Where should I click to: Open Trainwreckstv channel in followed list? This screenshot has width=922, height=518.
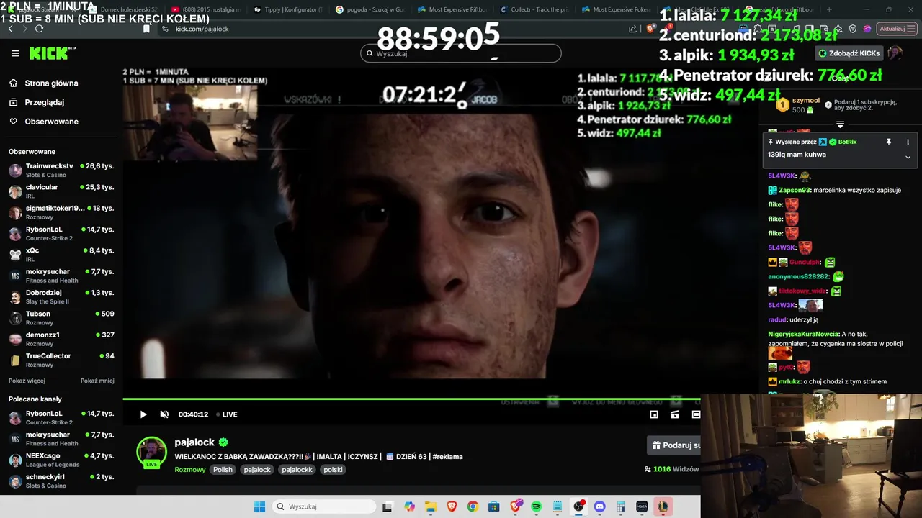tap(61, 170)
